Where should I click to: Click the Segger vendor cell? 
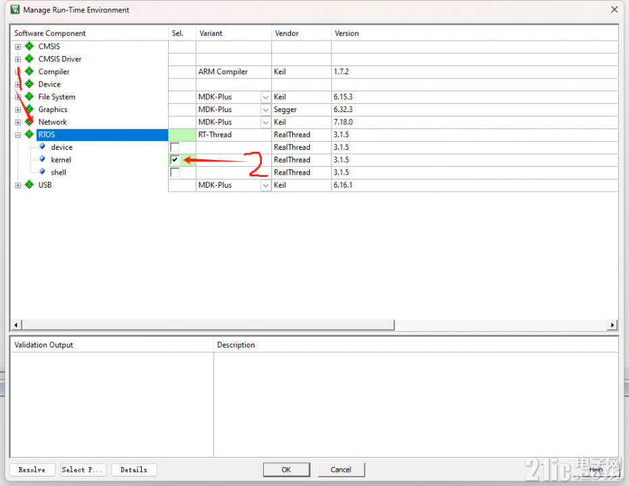click(301, 109)
